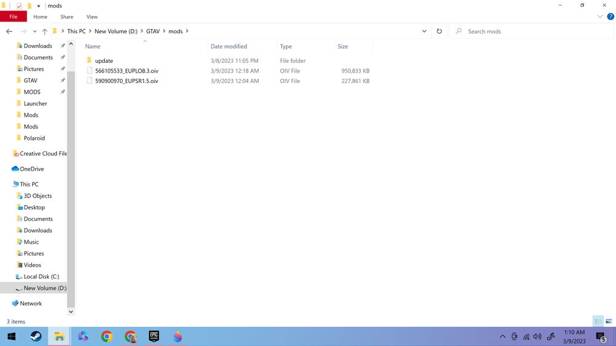Click the Properties checkmark toolbar icon
The height and width of the screenshot is (346, 616).
click(x=19, y=6)
